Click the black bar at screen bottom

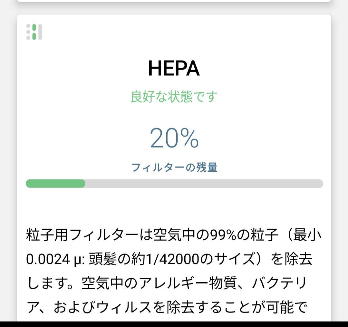click(x=174, y=324)
